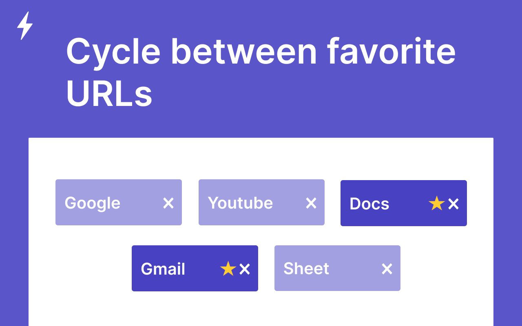Pick the Sheet chip
The image size is (522, 326).
click(306, 269)
